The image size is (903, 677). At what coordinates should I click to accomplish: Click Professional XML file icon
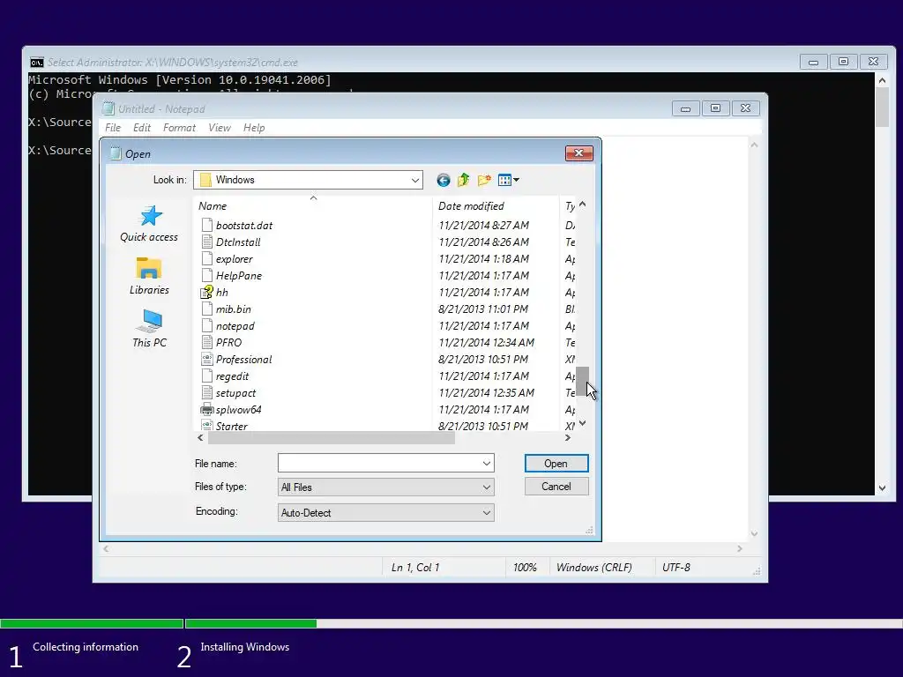tap(207, 360)
